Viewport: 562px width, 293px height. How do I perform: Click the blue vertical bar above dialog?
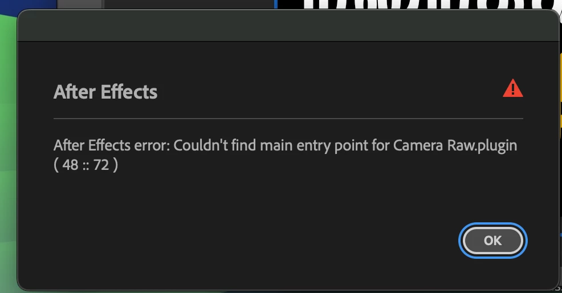click(x=276, y=4)
